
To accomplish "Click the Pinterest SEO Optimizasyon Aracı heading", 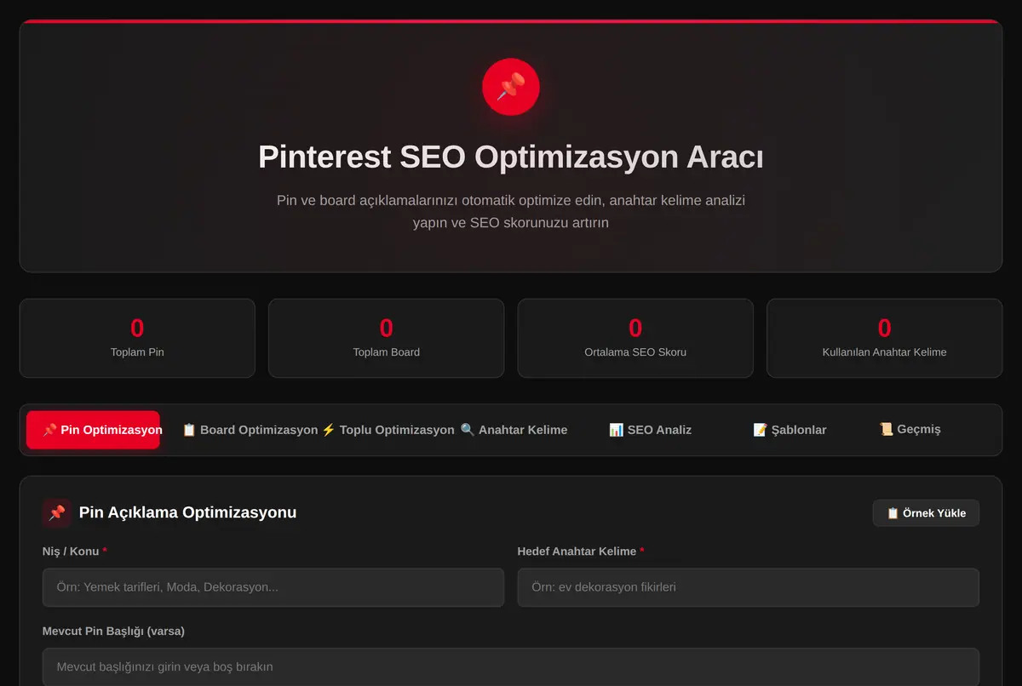I will click(511, 157).
